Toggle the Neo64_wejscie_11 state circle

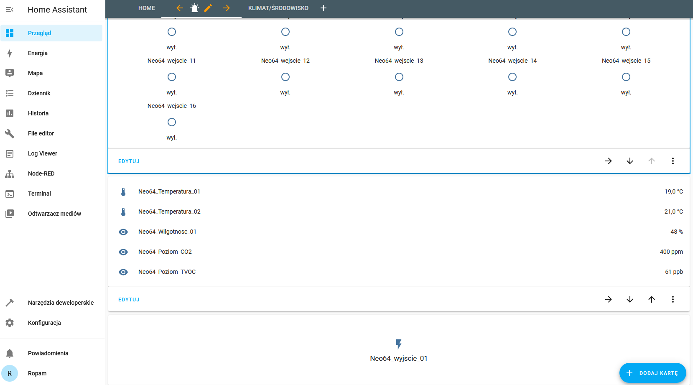[x=172, y=77]
